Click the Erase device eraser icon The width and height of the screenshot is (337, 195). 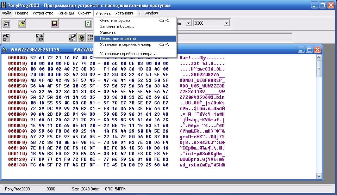pos(73,37)
